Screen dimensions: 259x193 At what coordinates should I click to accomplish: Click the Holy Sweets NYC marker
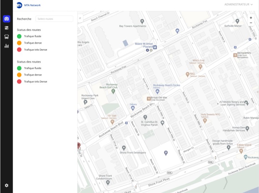[x=205, y=121]
